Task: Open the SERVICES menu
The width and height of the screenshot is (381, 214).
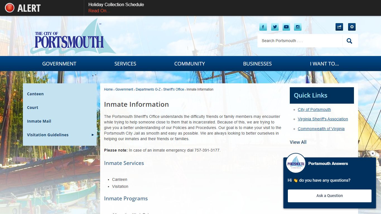Action: (x=125, y=64)
